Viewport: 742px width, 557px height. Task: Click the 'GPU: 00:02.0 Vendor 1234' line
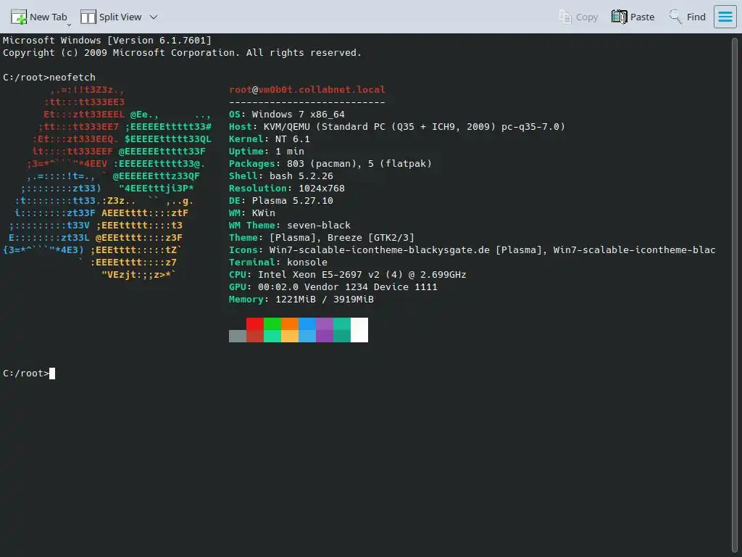(x=333, y=286)
